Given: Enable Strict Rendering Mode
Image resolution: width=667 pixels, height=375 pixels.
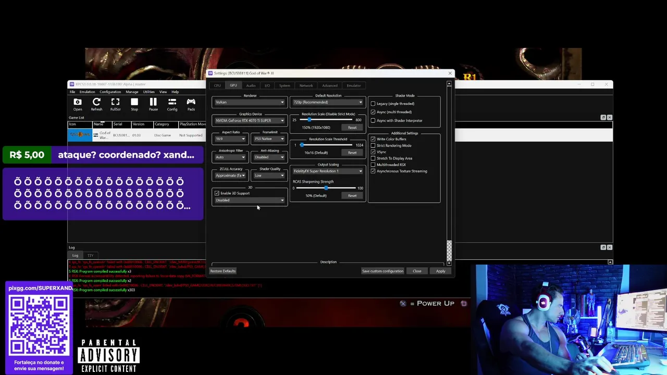Looking at the screenshot, I should coord(373,145).
